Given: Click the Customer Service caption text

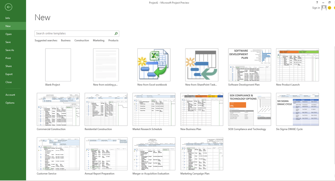Looking at the screenshot, I should point(46,174).
